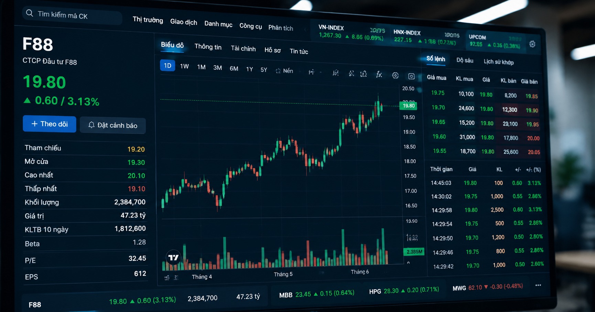
Task: Switch to the Độ sâu tab
Action: pos(465,60)
